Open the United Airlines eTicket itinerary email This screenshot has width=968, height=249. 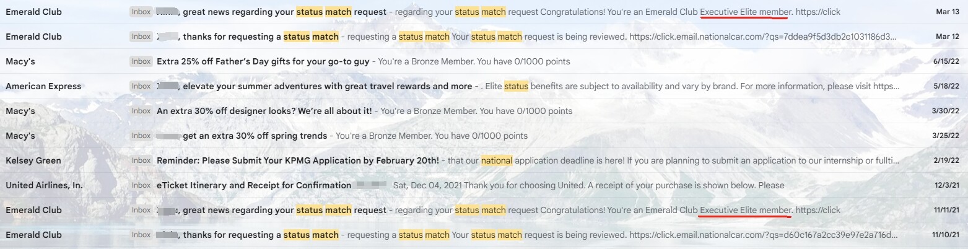[484, 185]
